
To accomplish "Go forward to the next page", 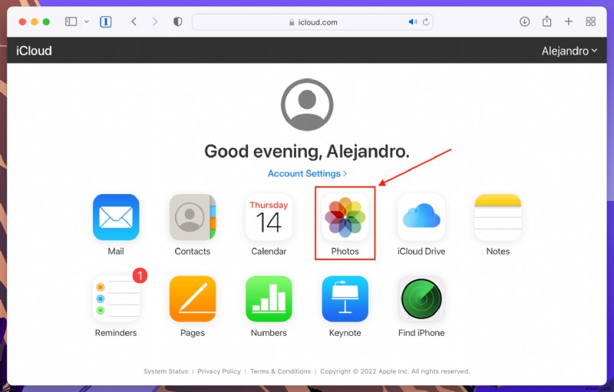I will [x=155, y=21].
